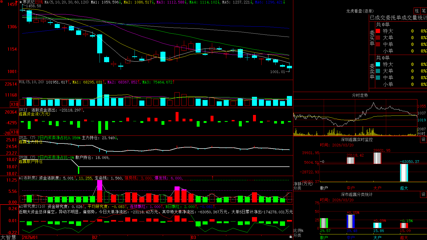Click the cyan 特大 swatch under 委卖单
The height and width of the screenshot is (240, 427).
coord(378,64)
